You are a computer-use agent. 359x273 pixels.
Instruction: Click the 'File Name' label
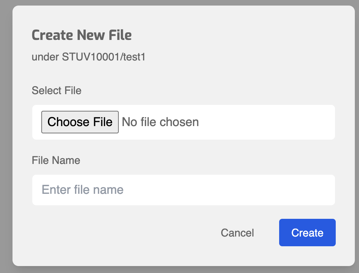[56, 160]
